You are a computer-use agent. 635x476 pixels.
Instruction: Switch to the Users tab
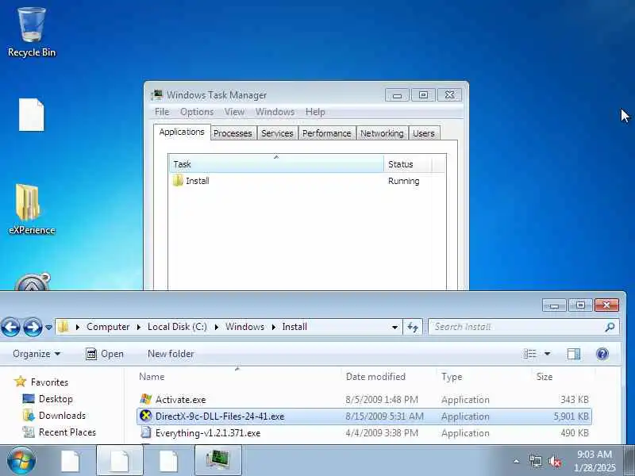(x=424, y=133)
